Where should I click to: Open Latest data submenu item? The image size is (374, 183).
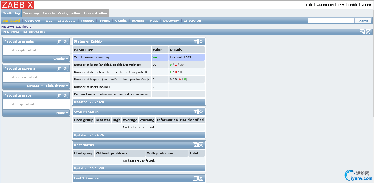tap(67, 20)
